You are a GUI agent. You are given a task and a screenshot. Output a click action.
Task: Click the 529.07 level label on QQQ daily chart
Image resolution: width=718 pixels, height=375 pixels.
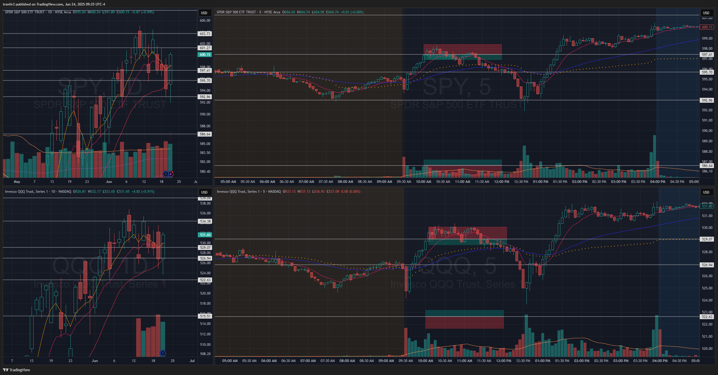click(205, 248)
